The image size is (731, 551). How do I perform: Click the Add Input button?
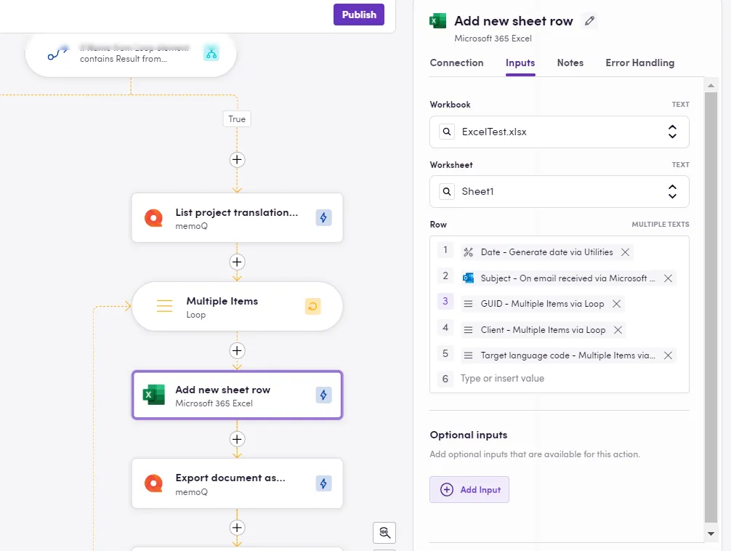point(469,489)
